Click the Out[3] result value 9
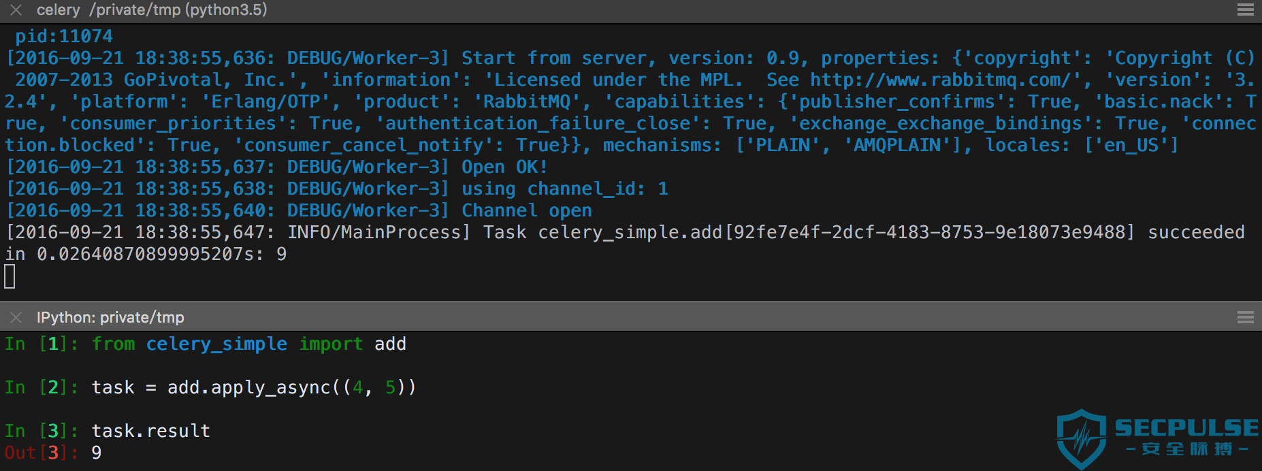This screenshot has height=471, width=1262. (97, 453)
